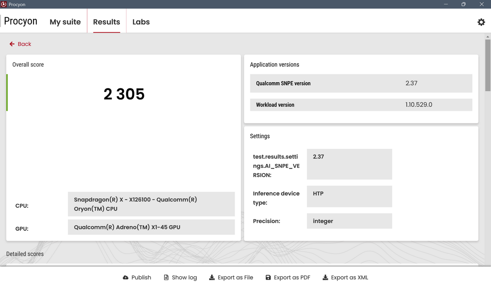Image resolution: width=491 pixels, height=288 pixels.
Task: Open the Labs tab
Action: click(x=141, y=22)
